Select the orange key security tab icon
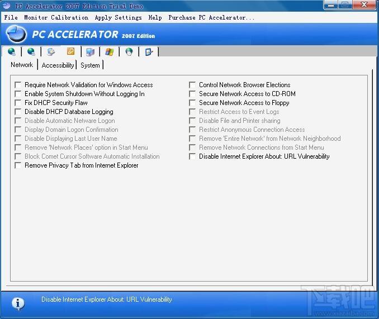The height and width of the screenshot is (319, 379). [x=70, y=51]
